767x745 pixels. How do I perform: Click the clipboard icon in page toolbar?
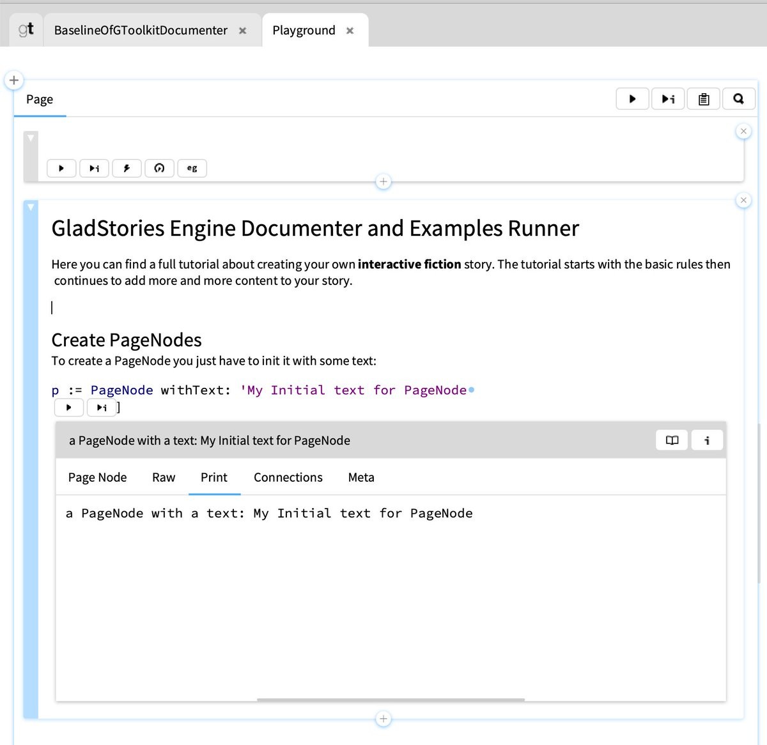coord(703,99)
